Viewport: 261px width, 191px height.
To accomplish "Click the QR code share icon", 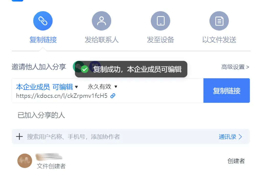I will click(x=95, y=67).
